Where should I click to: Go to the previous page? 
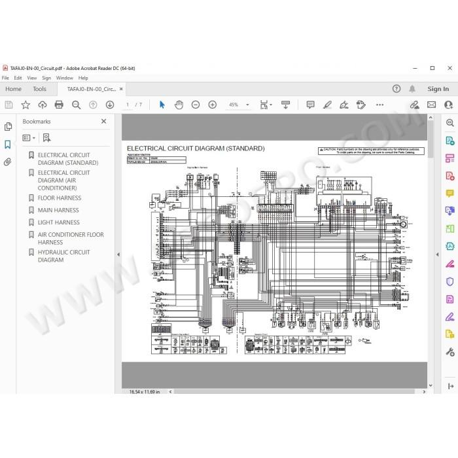93,105
